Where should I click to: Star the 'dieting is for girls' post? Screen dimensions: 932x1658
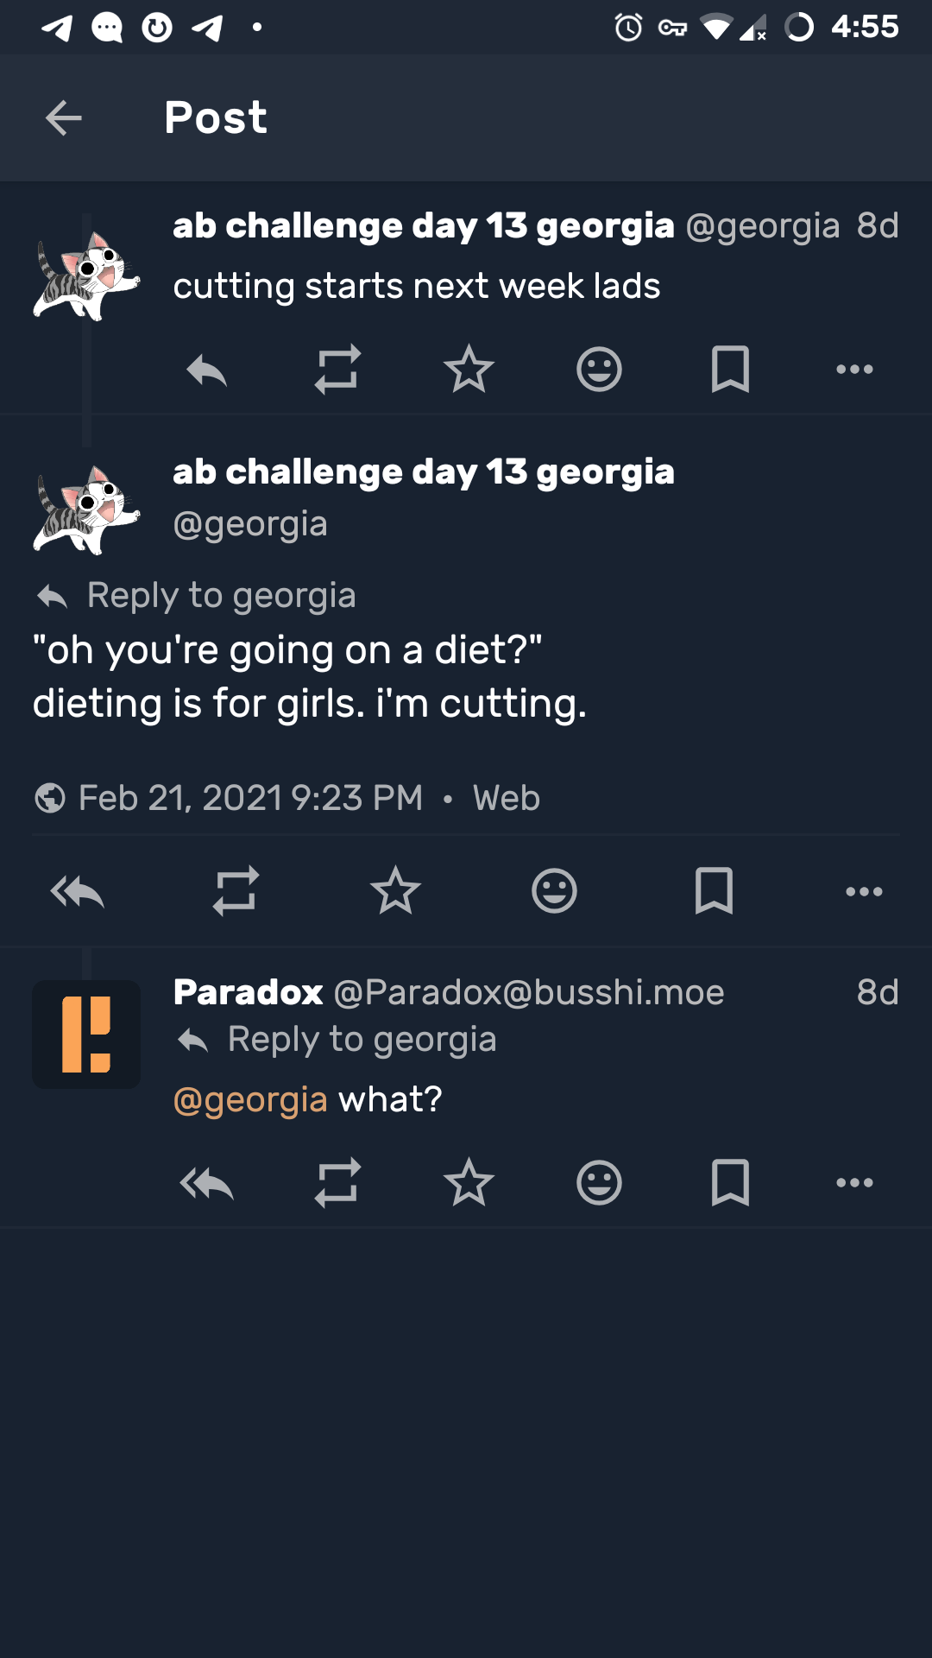[x=395, y=892]
